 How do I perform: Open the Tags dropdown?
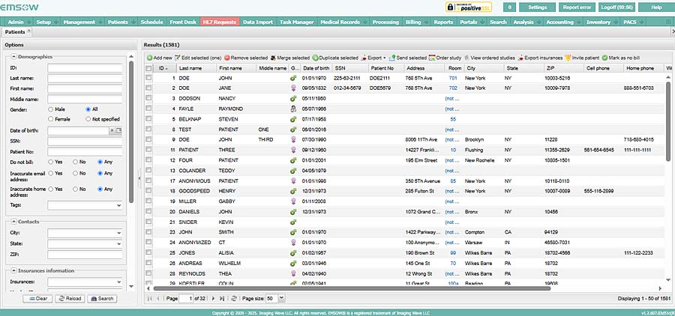tap(118, 204)
